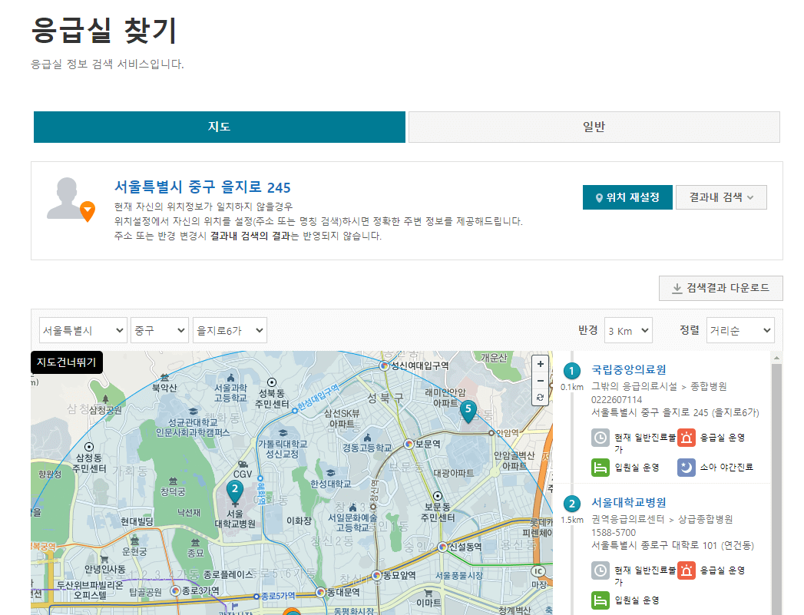Open the 을지로6가 neighborhood dropdown
804x615 pixels.
(x=230, y=331)
